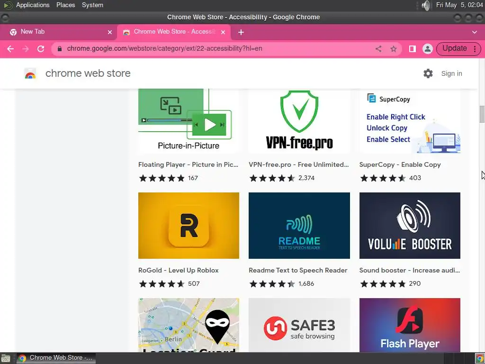Click Readme Text to Speech Reader title

coord(298,270)
